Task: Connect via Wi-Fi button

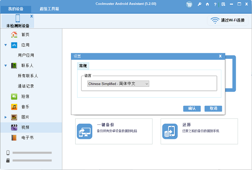Action: (x=228, y=20)
